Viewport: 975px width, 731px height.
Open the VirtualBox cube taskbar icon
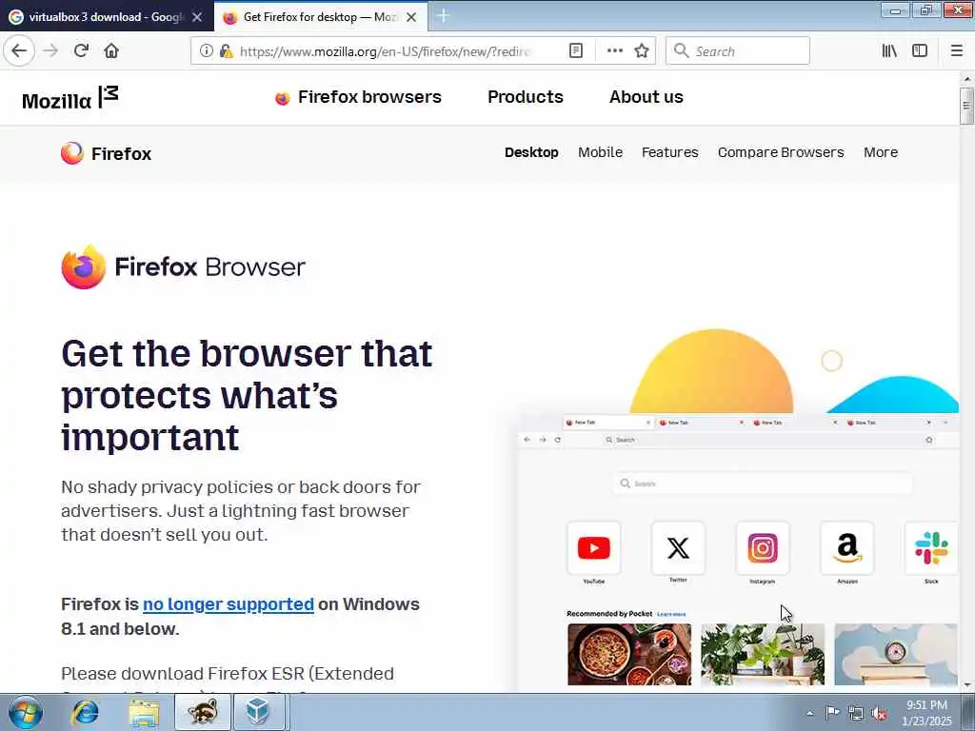point(259,712)
